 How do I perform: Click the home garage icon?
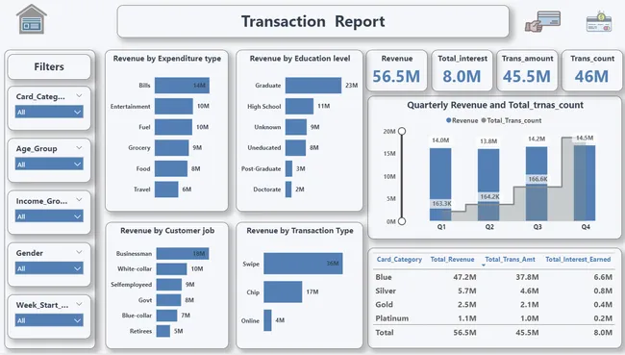tap(32, 19)
